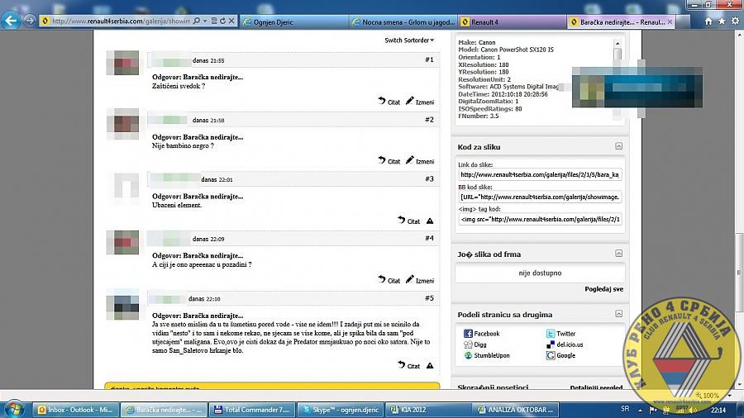Click Izmeni on comment #1

click(x=420, y=101)
